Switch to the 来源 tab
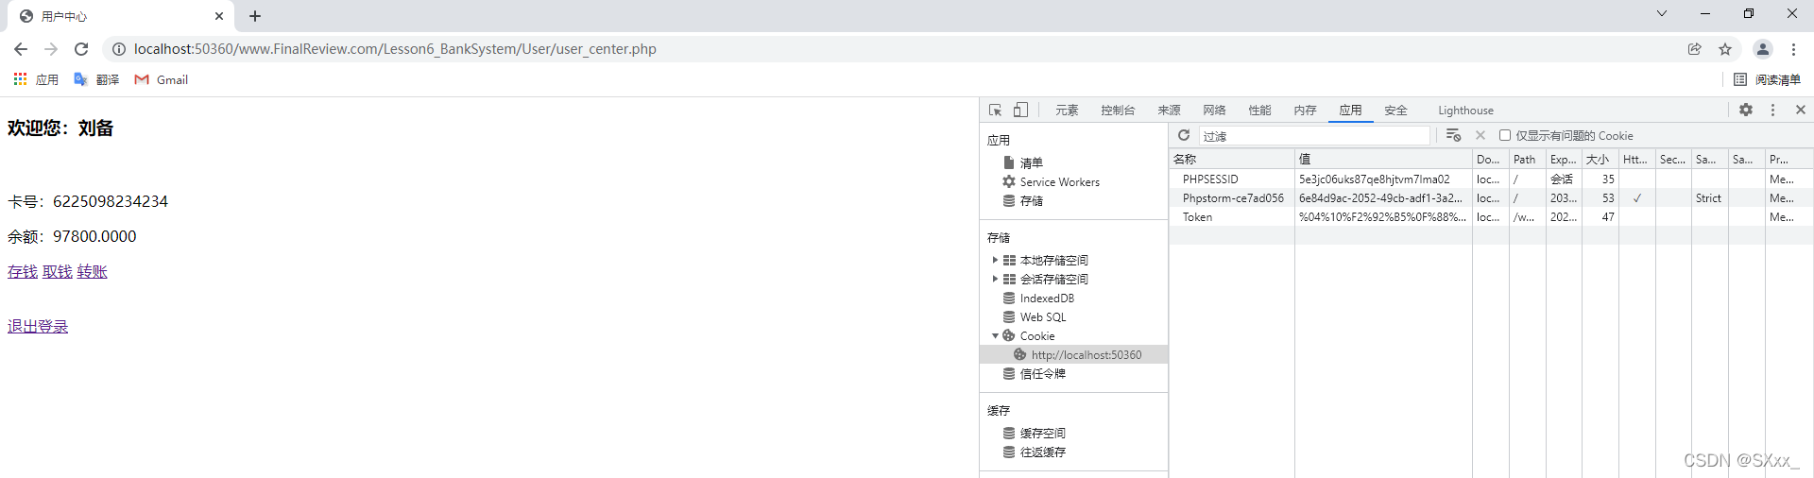The height and width of the screenshot is (478, 1814). pyautogui.click(x=1169, y=111)
